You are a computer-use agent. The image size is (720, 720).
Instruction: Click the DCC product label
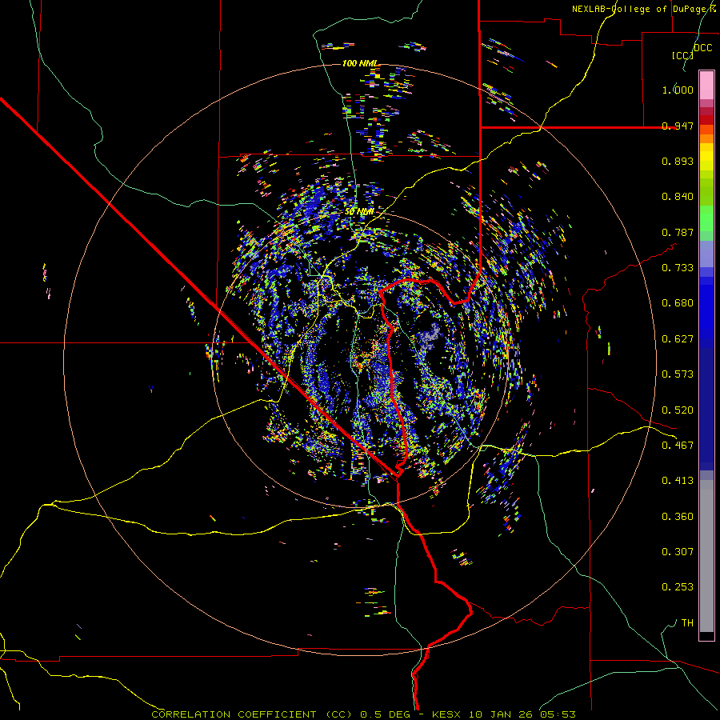(702, 48)
